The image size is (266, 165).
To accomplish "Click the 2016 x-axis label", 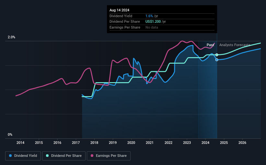I will pyautogui.click(x=57, y=143).
